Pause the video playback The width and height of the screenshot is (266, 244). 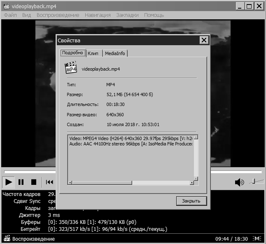pyautogui.click(x=21, y=182)
